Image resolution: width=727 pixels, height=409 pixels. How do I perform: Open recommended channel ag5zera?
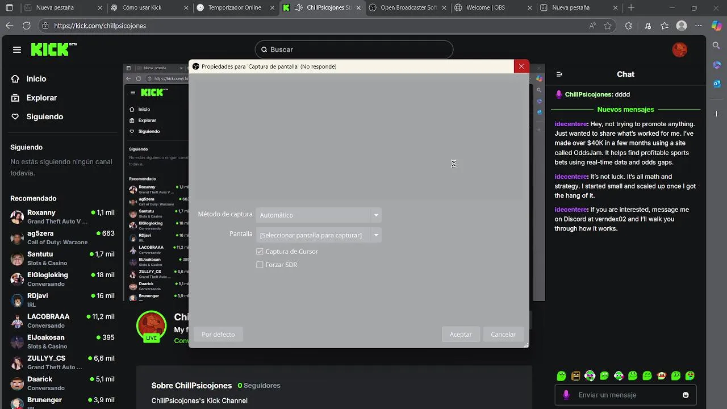(62, 237)
